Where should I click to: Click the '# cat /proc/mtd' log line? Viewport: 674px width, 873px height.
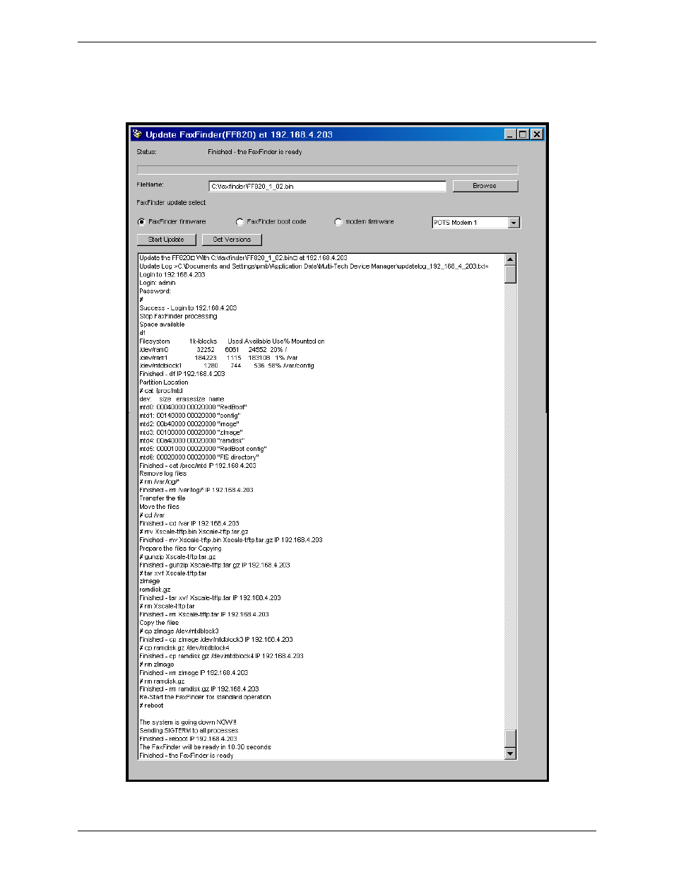point(161,391)
